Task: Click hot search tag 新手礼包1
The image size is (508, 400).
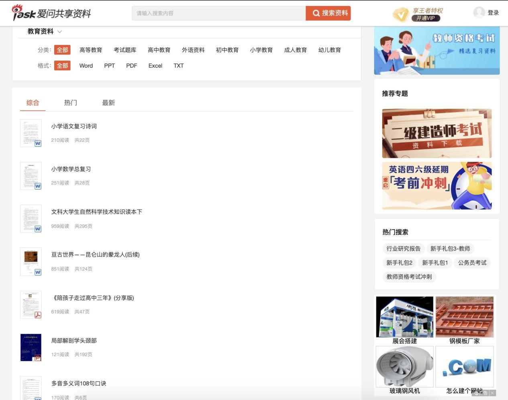Action: coord(435,263)
